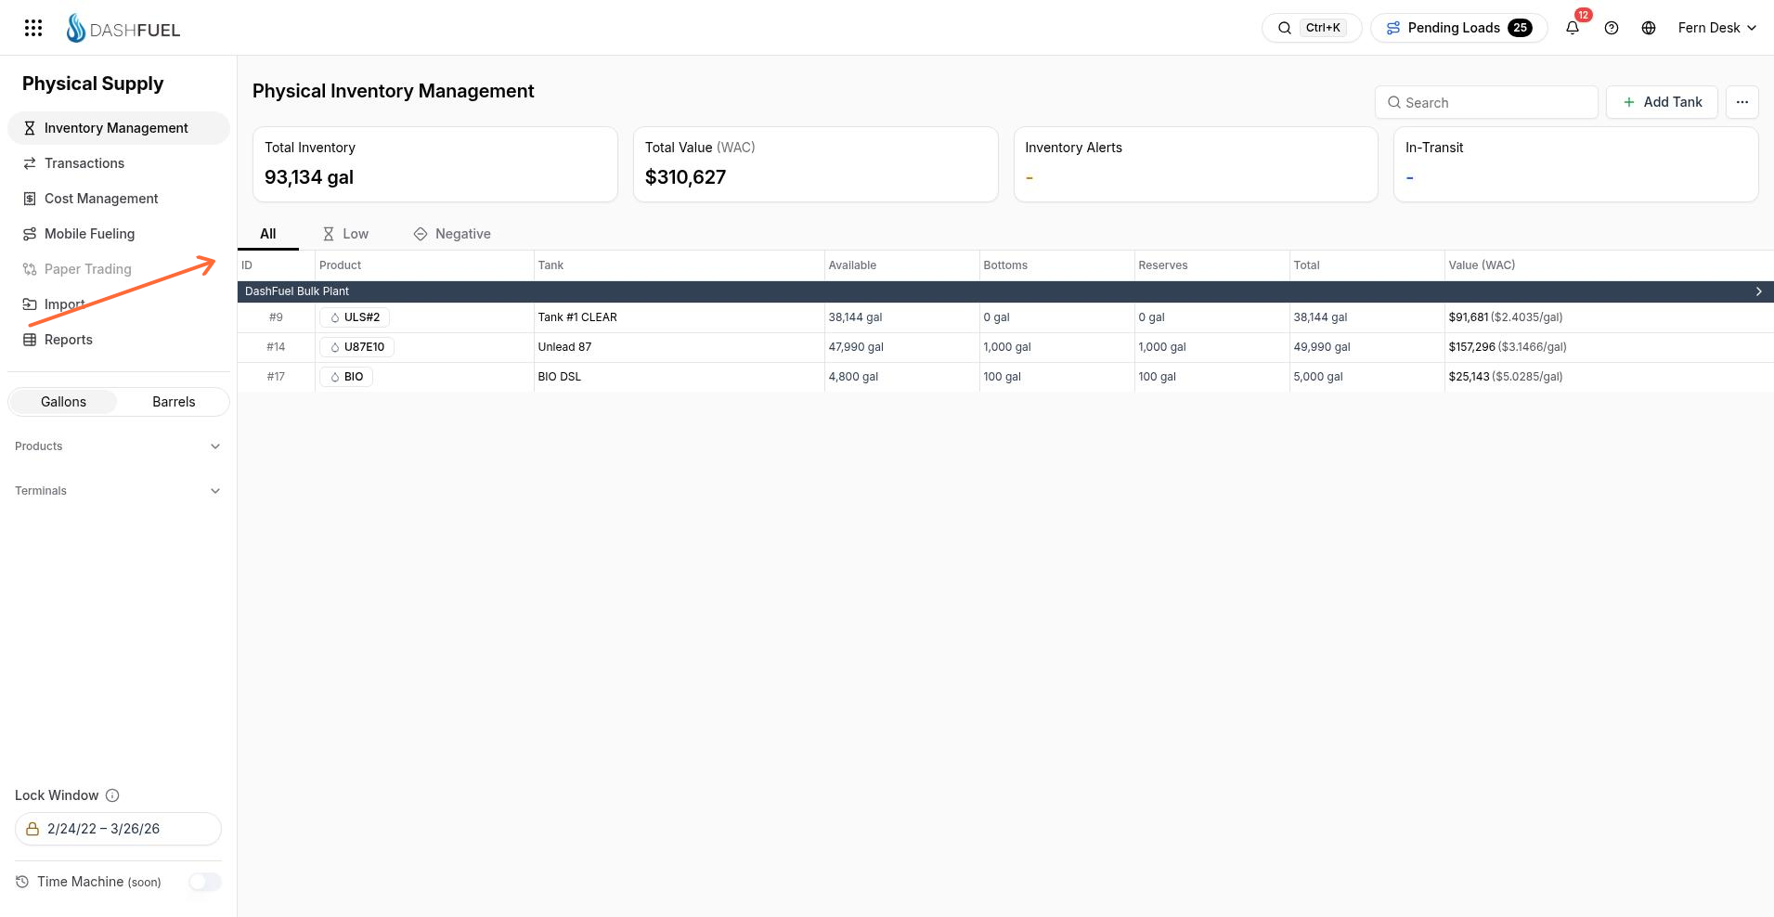Click the search magnifier icon in header
This screenshot has height=917, width=1774.
pyautogui.click(x=1285, y=28)
